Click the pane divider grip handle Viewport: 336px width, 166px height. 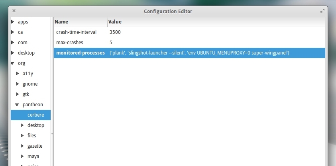52,134
